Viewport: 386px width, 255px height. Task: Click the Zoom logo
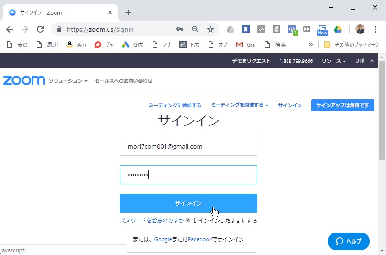point(24,80)
